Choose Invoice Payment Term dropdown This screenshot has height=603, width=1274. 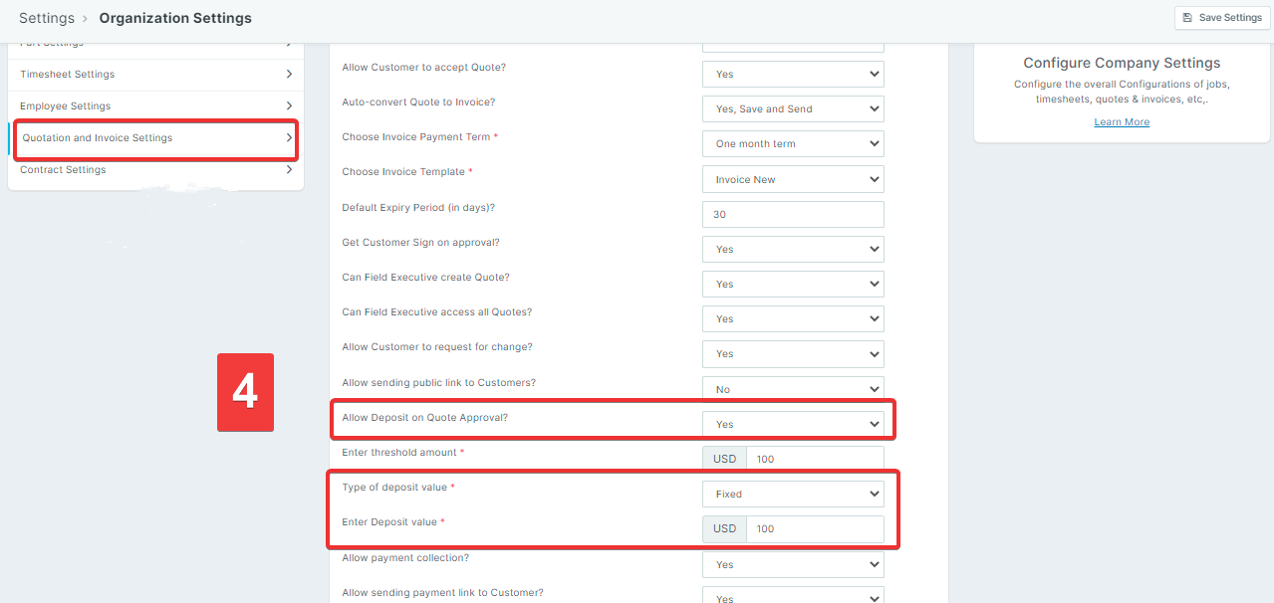(x=793, y=144)
